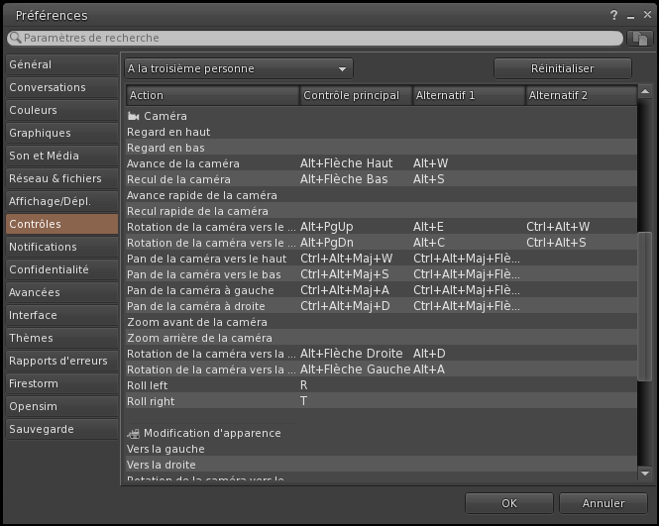Click the camera icon next to Caméra

(133, 116)
